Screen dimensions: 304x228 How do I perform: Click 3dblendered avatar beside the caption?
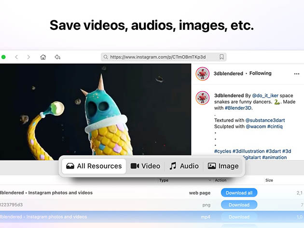point(202,98)
